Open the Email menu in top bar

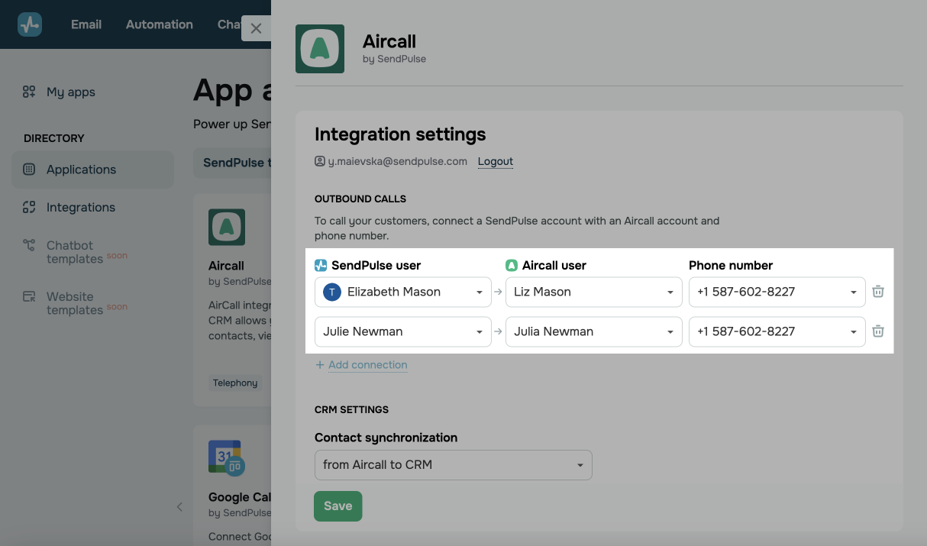click(86, 24)
